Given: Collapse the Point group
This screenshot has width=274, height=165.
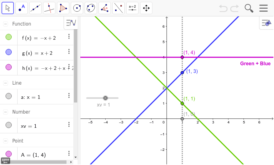Looking at the screenshot, I should [x=6, y=141].
